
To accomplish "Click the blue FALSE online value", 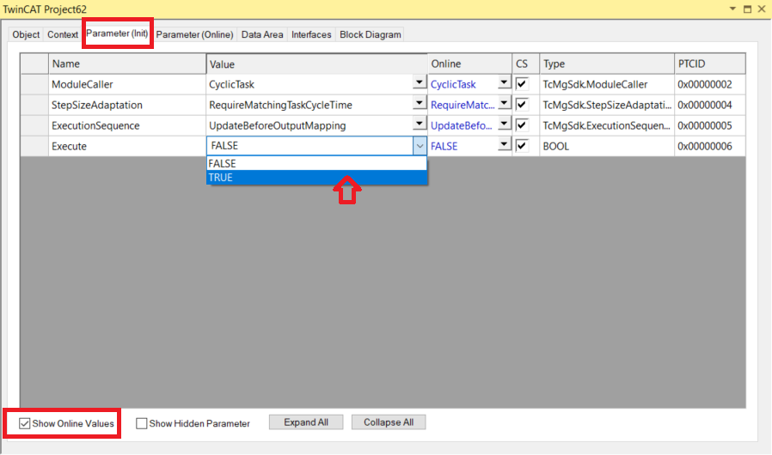I will pyautogui.click(x=444, y=146).
